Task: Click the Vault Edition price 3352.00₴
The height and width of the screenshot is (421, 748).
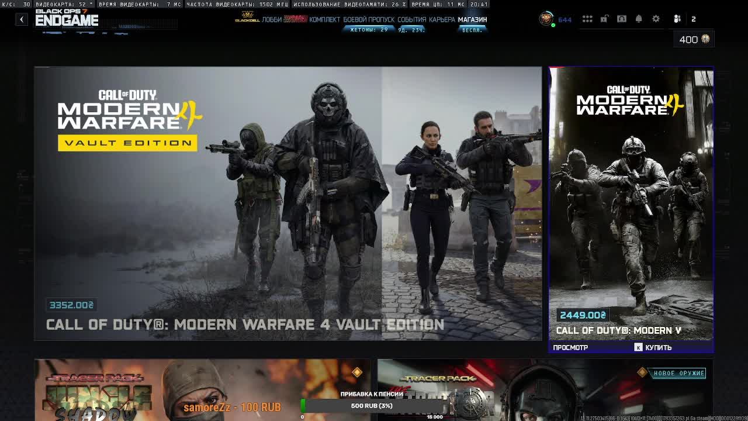Action: (x=71, y=305)
